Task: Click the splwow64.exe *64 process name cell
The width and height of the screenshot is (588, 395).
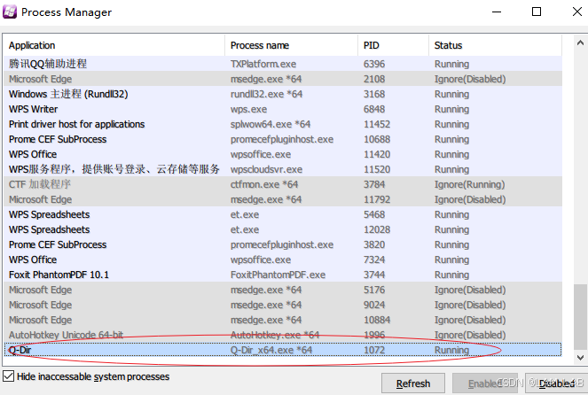Action: 270,124
